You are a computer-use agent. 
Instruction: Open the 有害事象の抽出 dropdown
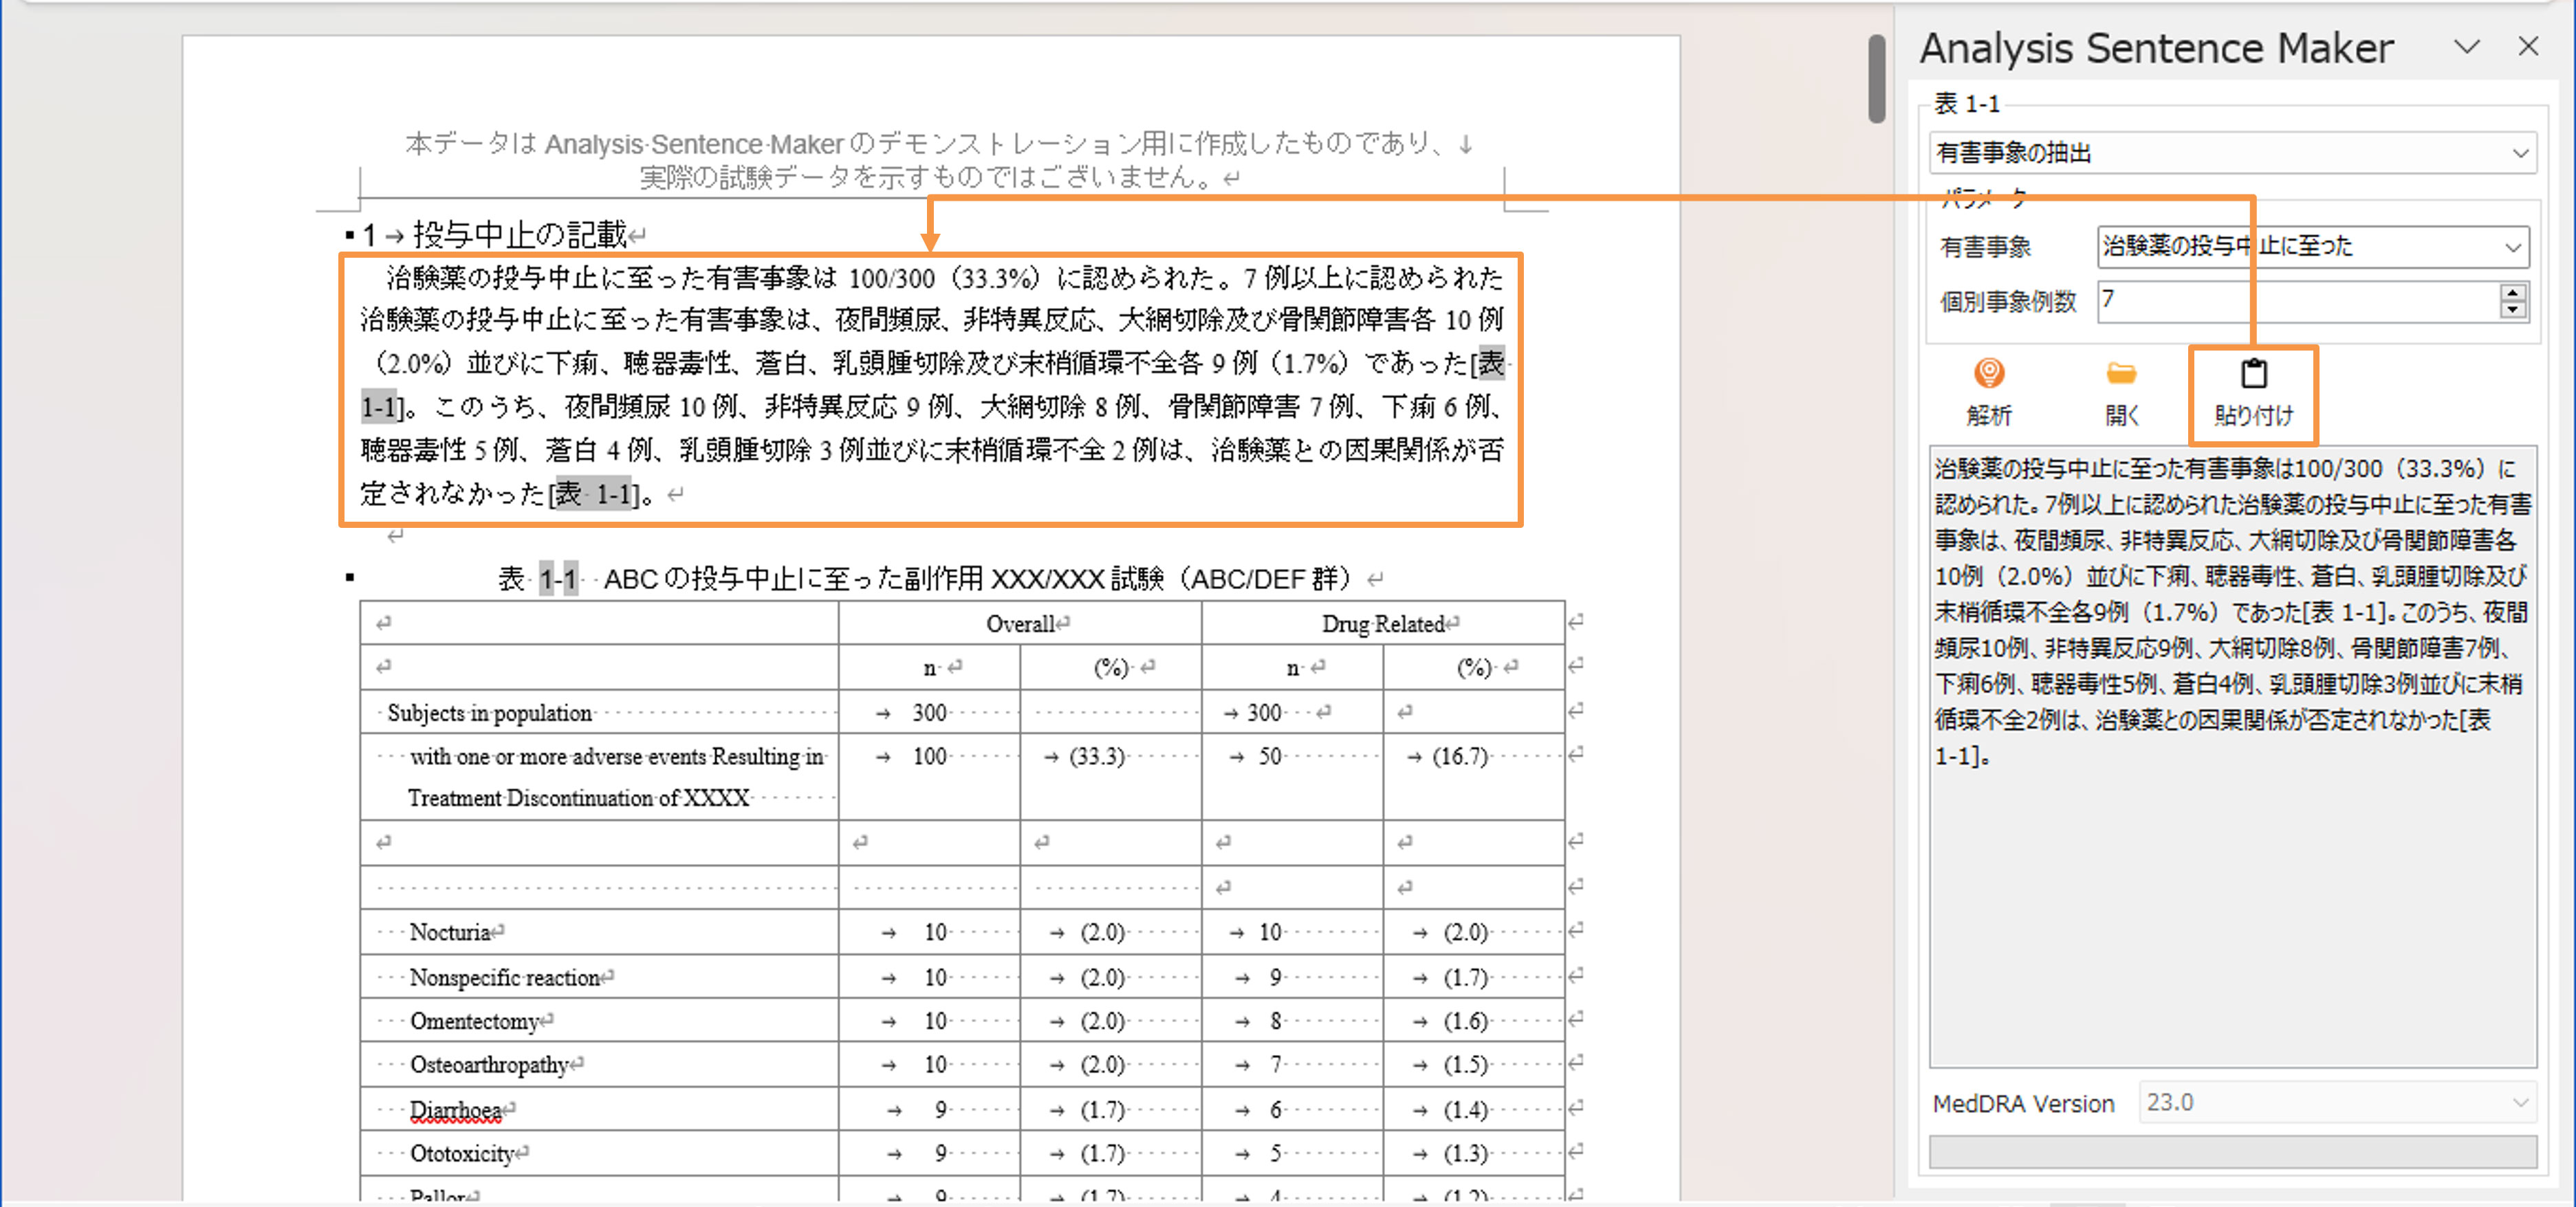pos(2519,154)
